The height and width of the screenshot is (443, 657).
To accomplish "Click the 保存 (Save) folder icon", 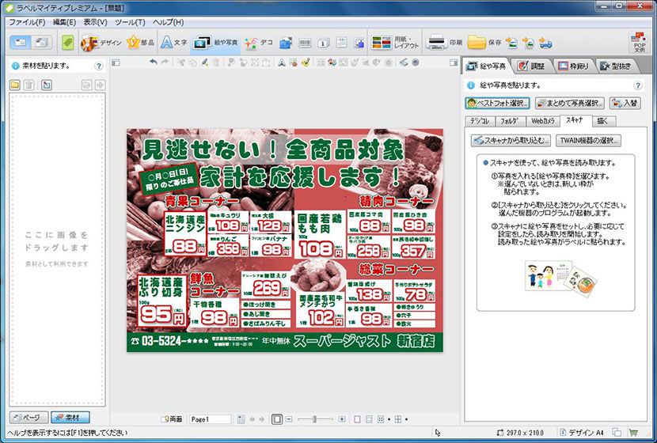I will (x=483, y=42).
